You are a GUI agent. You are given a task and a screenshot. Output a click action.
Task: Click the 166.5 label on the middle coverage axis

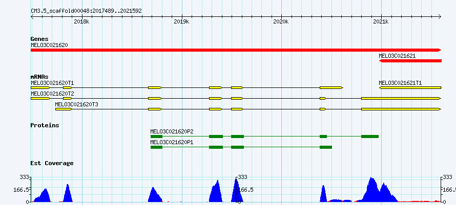tap(246, 190)
